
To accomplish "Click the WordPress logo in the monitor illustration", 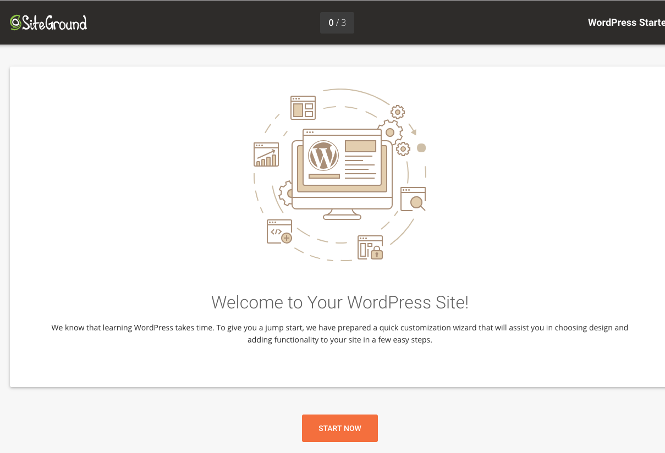I will point(323,156).
